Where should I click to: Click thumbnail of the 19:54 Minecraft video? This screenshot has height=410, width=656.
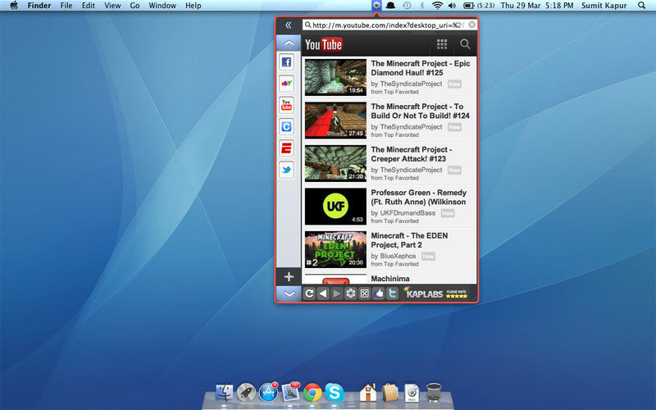point(335,77)
